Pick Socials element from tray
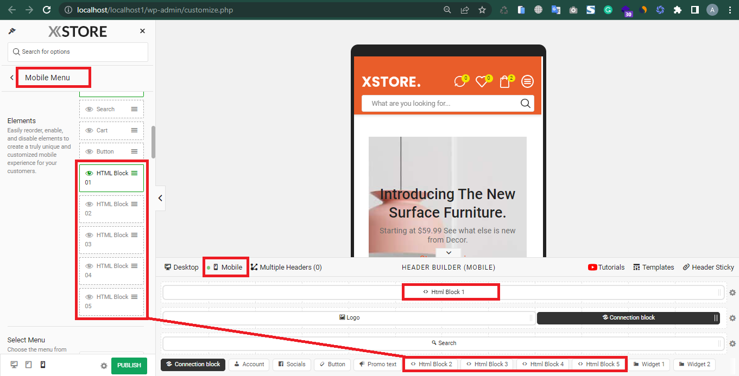The width and height of the screenshot is (739, 376). click(x=292, y=364)
